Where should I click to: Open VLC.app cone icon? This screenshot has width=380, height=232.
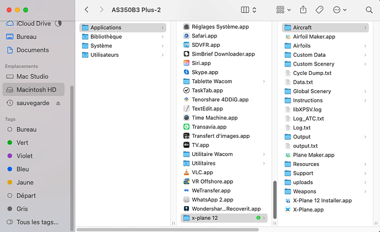(x=187, y=172)
